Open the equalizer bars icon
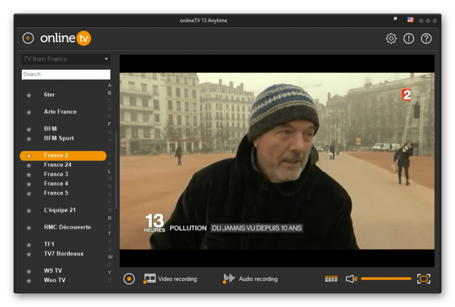 pos(331,279)
